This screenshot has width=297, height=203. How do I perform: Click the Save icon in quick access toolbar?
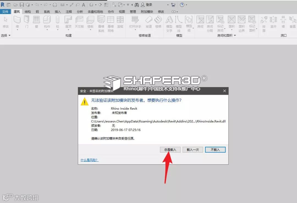[22, 5]
